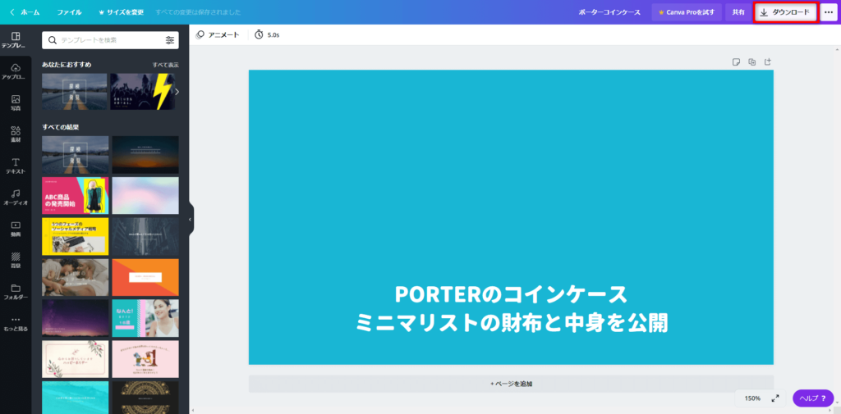Screen dimensions: 841x414
Task: Open the Elements (素材) sidebar tab
Action: click(x=16, y=134)
